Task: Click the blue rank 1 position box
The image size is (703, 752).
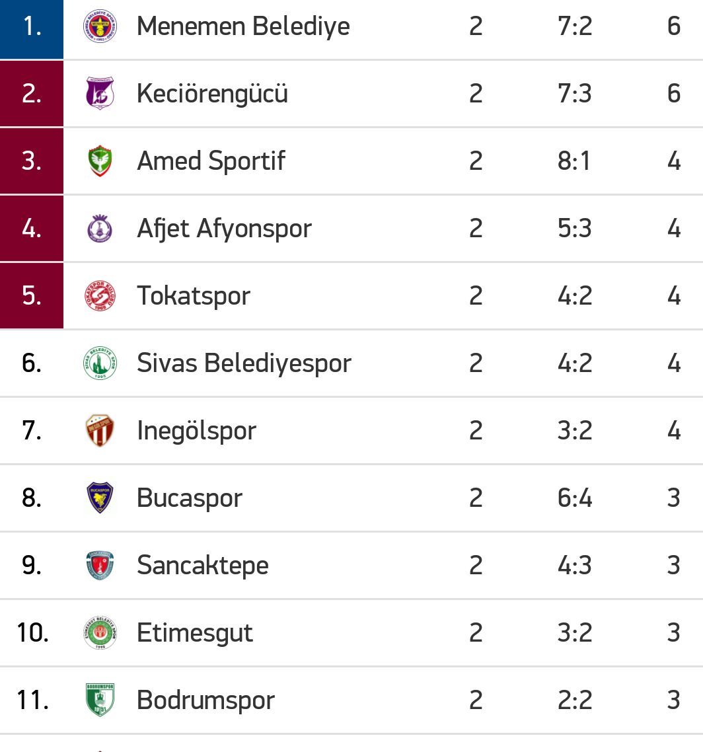Action: (x=32, y=29)
